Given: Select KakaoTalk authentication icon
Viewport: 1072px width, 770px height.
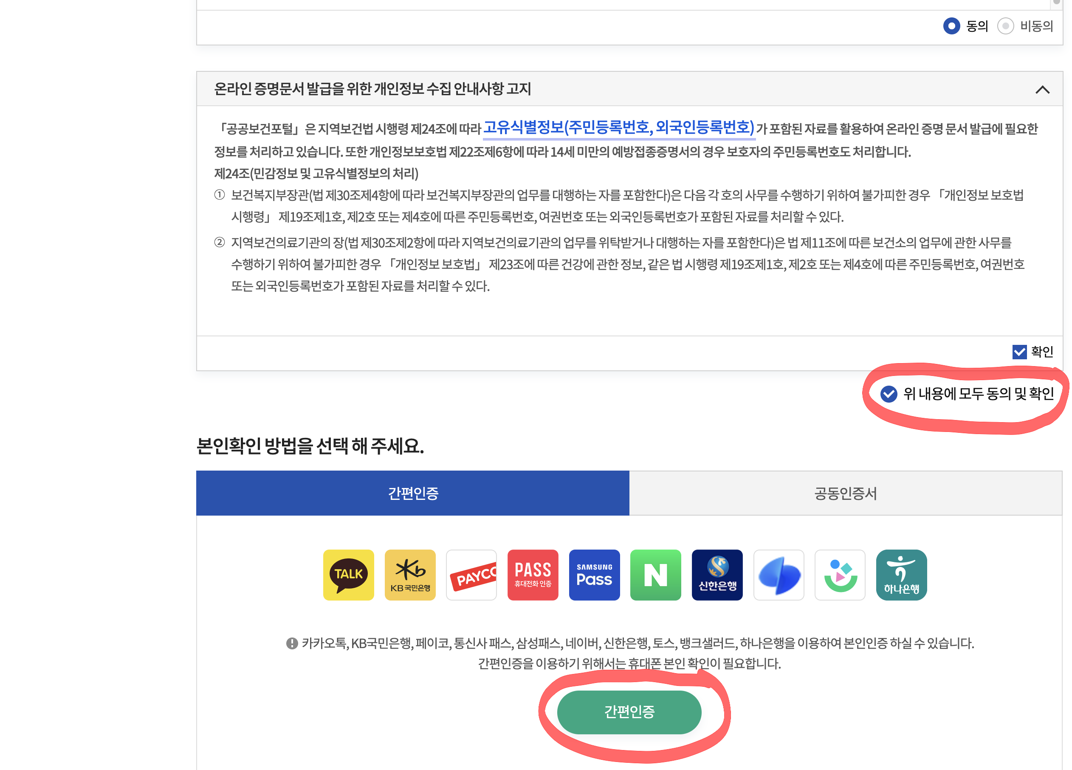Looking at the screenshot, I should 348,575.
